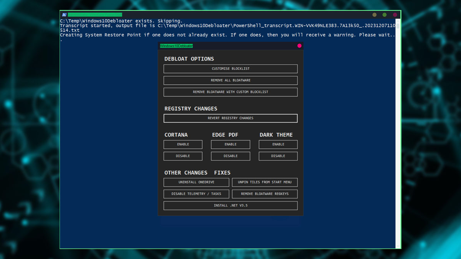Click Unpin Tiles From Start Menu
461x259 pixels.
[x=264, y=182]
